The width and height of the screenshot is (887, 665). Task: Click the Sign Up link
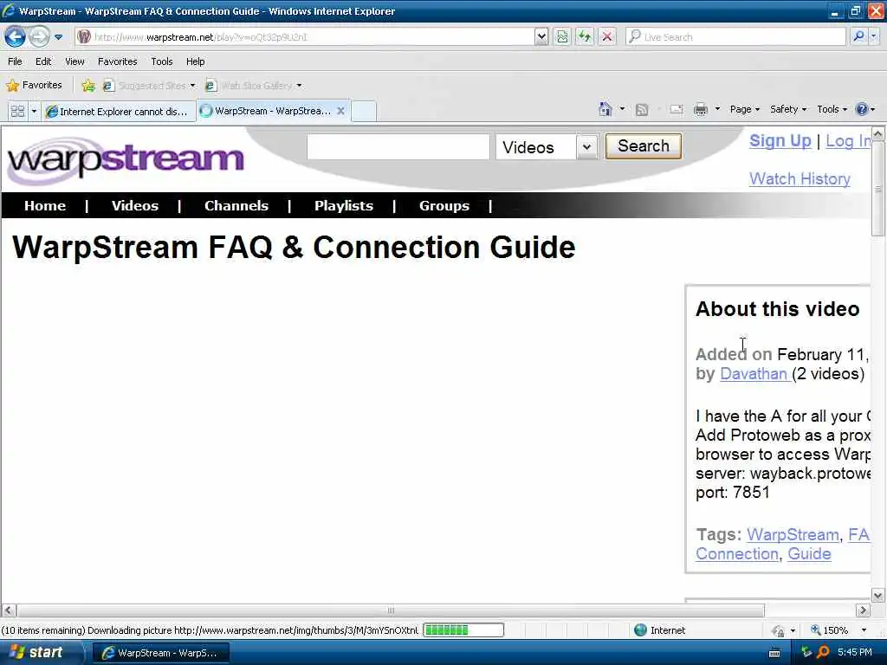tap(780, 141)
